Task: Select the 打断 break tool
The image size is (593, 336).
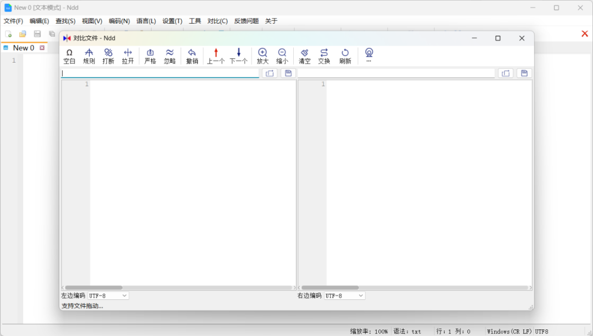Action: point(108,56)
